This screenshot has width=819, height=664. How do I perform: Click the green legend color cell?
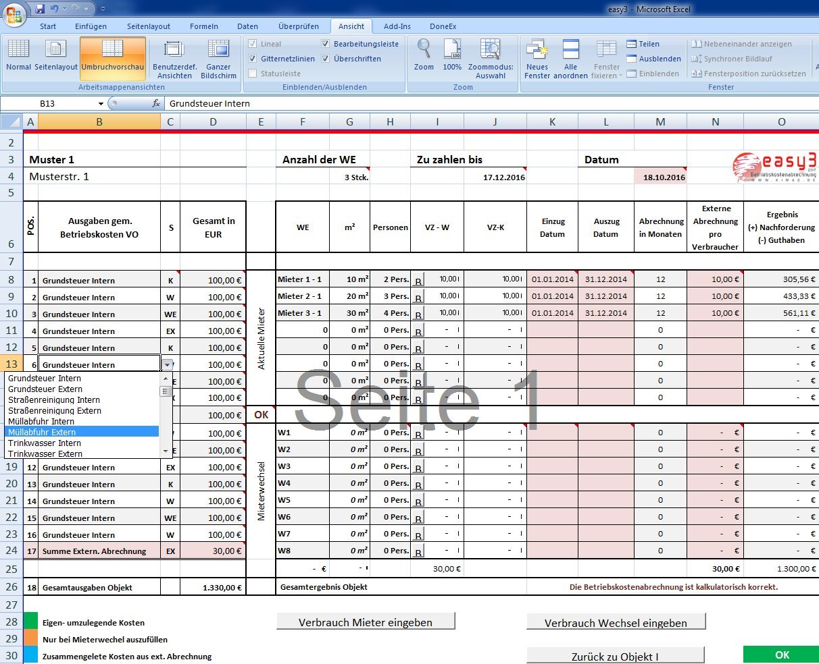pos(30,622)
